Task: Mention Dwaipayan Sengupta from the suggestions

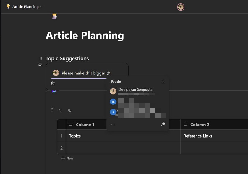Action: pyautogui.click(x=138, y=91)
